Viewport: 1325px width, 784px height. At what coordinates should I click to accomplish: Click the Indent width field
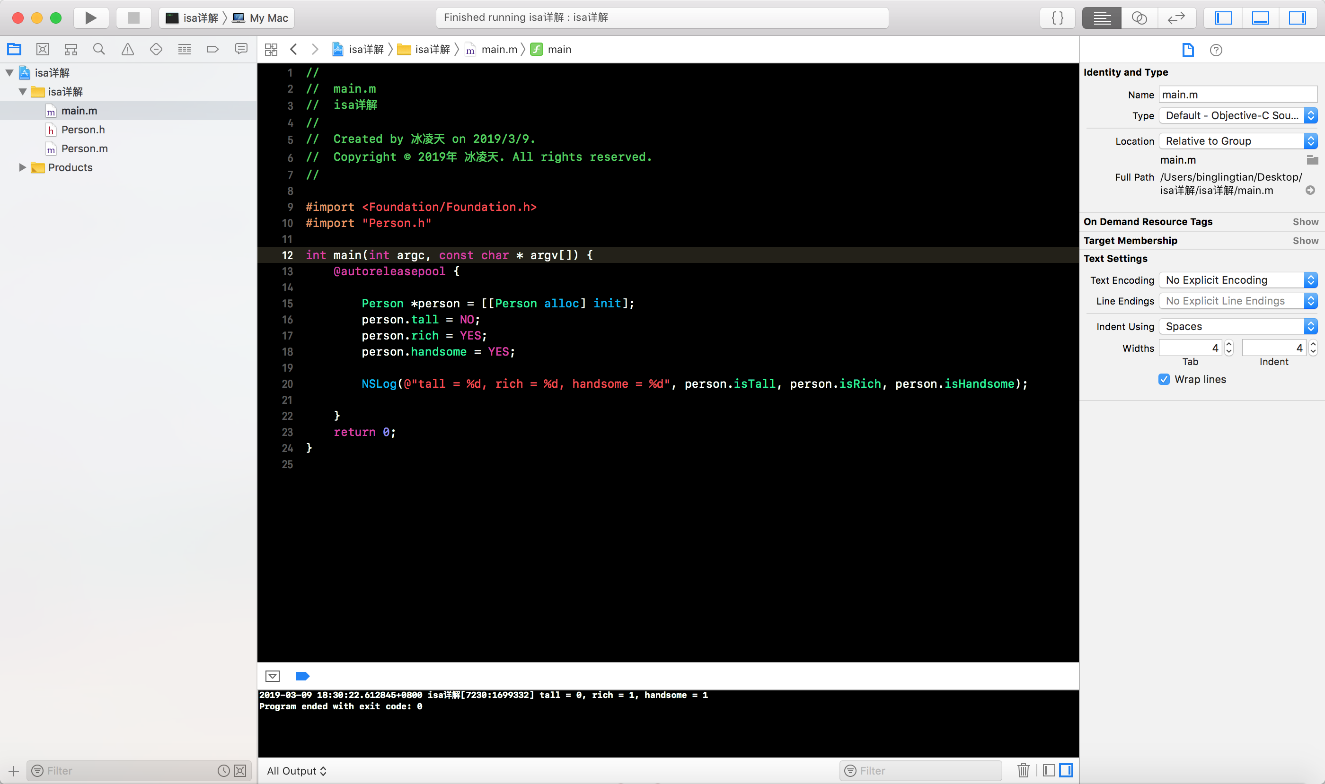pos(1274,348)
